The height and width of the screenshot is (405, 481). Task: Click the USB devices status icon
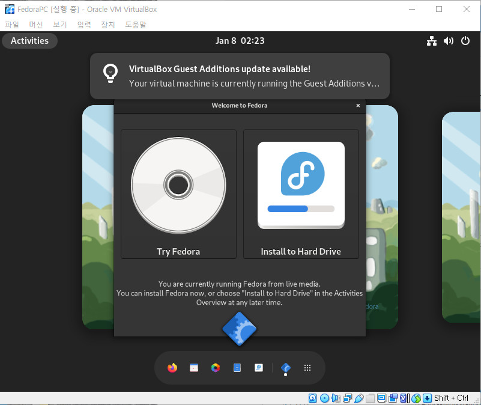[359, 398]
